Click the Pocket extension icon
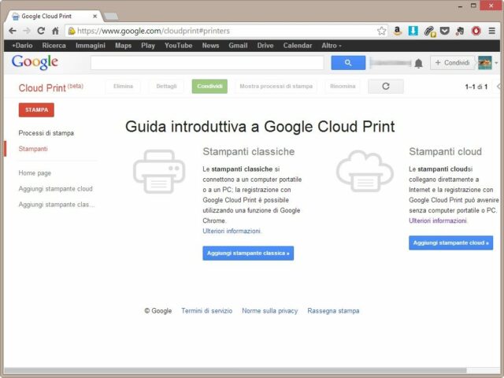504x378 pixels. click(x=445, y=31)
